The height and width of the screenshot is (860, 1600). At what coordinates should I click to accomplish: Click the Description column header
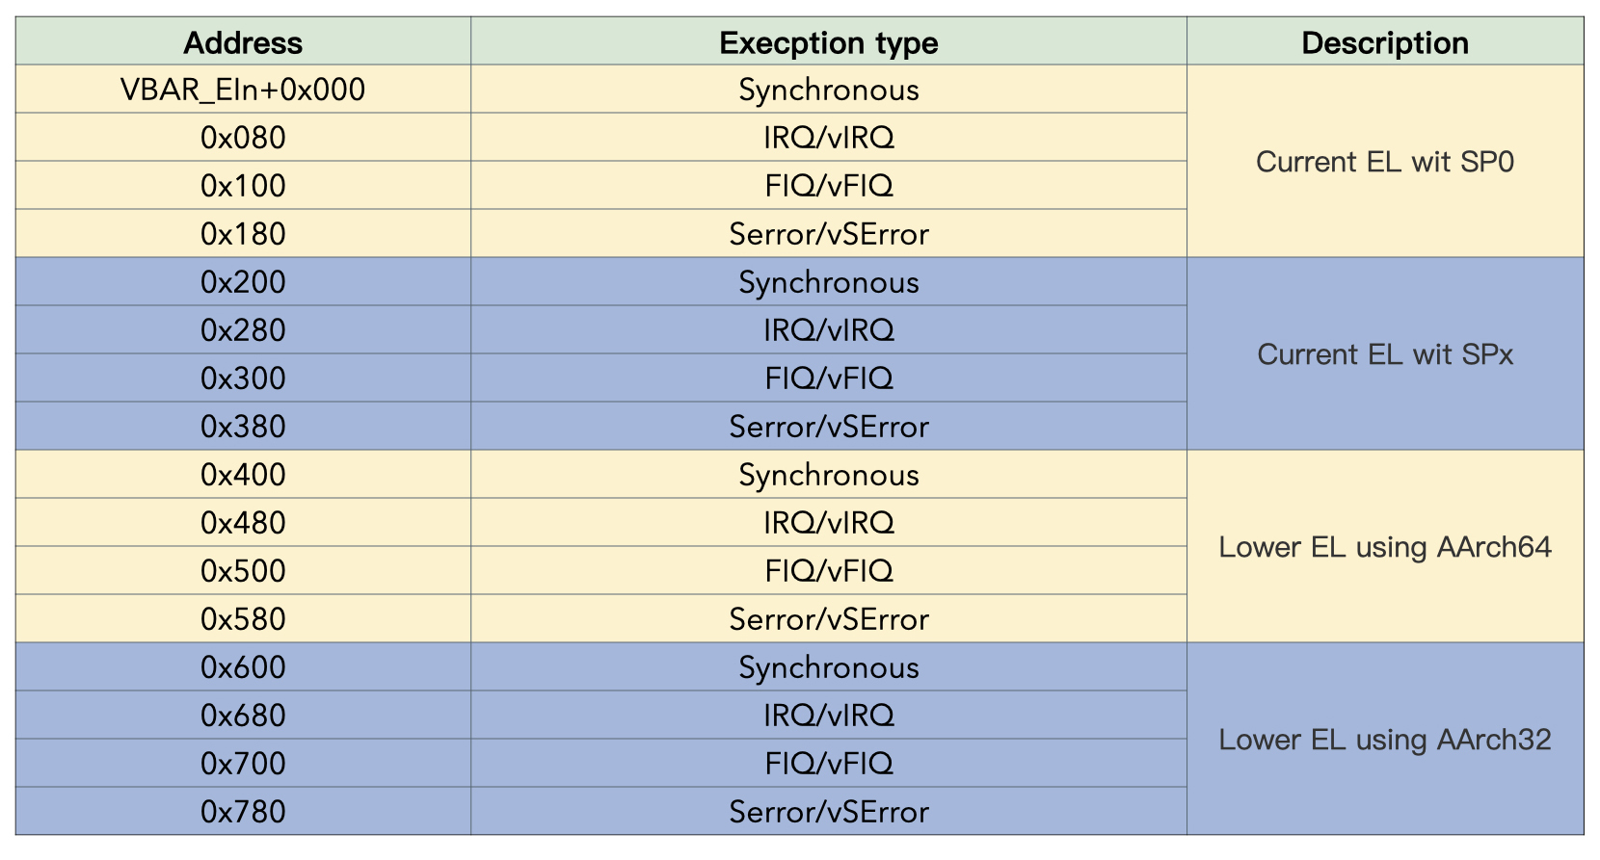click(1384, 42)
